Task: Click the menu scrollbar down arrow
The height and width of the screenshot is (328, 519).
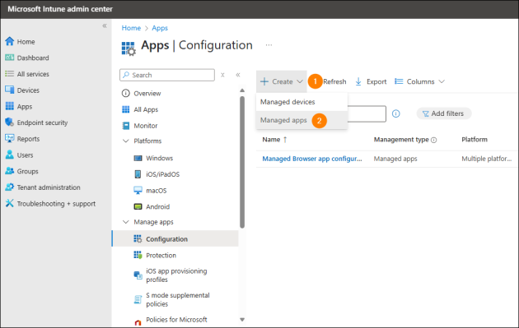Action: tap(242, 320)
